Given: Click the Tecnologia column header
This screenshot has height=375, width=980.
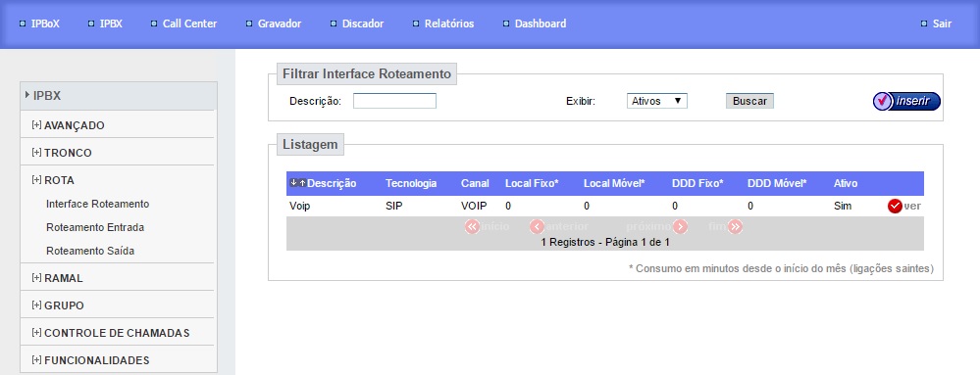Looking at the screenshot, I should pos(411,183).
